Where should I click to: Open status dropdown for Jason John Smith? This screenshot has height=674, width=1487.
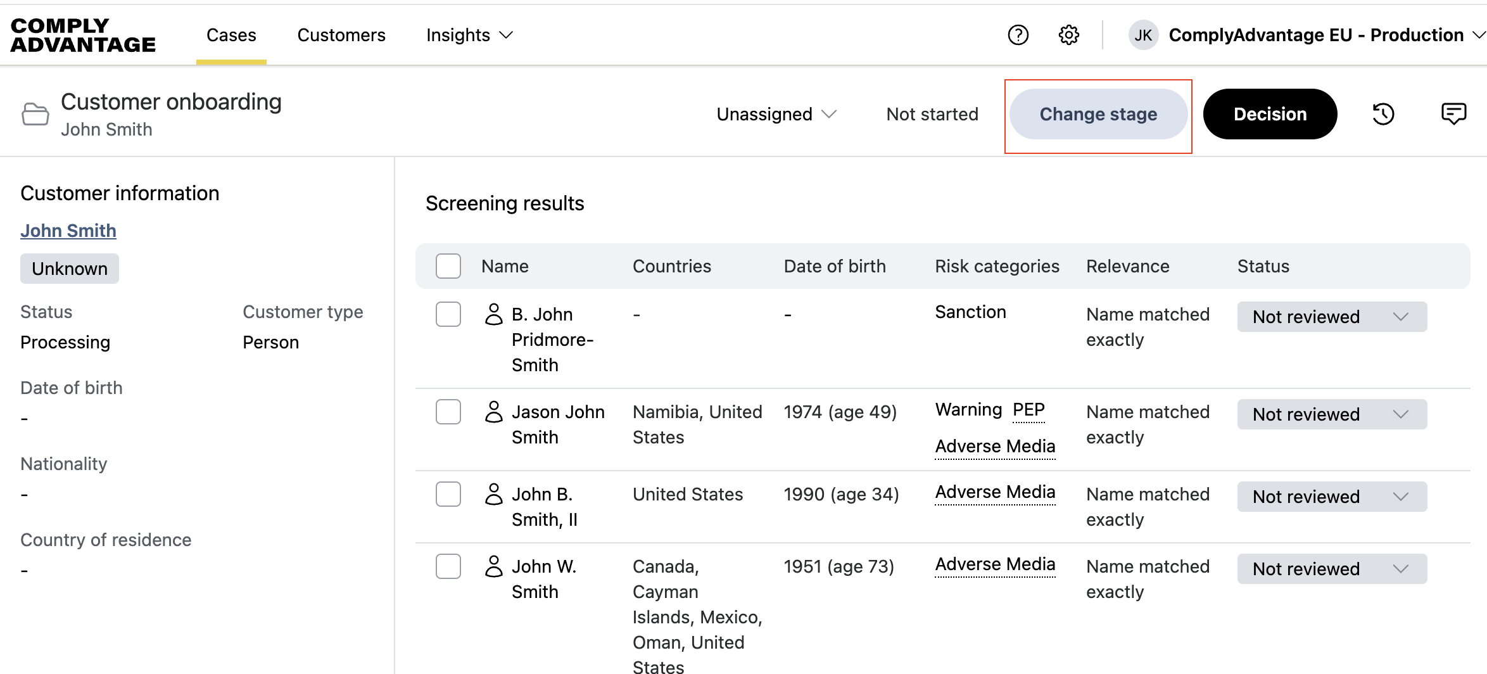click(x=1331, y=414)
